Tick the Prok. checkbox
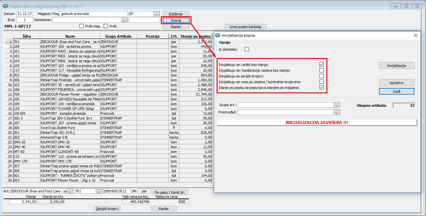The image size is (426, 216). coord(106,26)
